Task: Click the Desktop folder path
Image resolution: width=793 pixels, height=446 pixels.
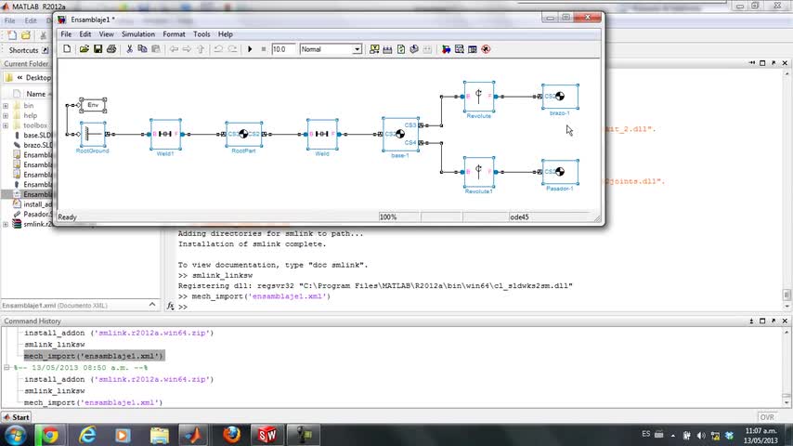Action: click(x=38, y=77)
